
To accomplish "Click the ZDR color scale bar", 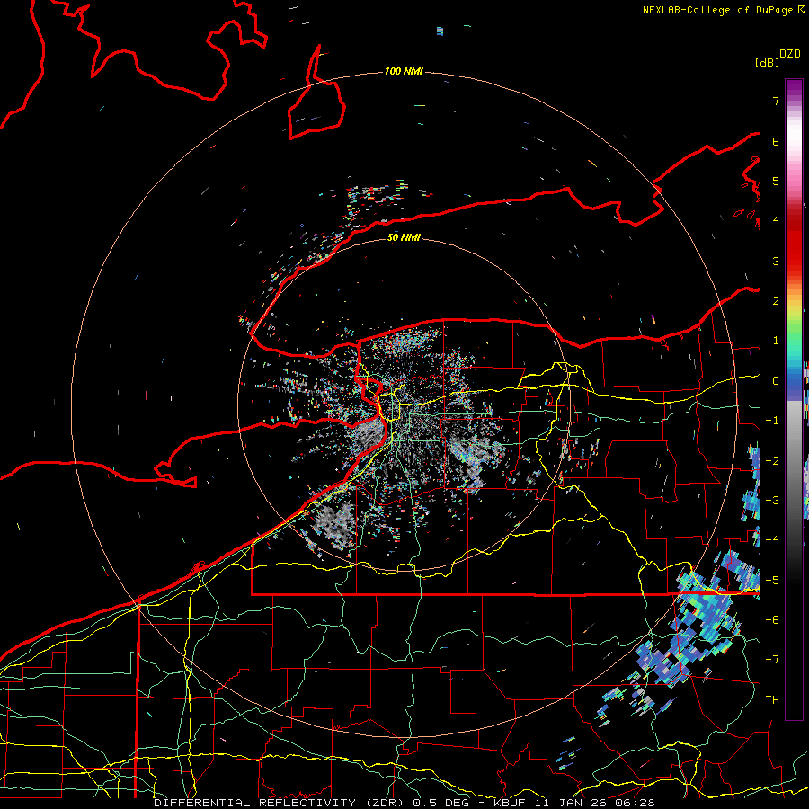I will [794, 399].
